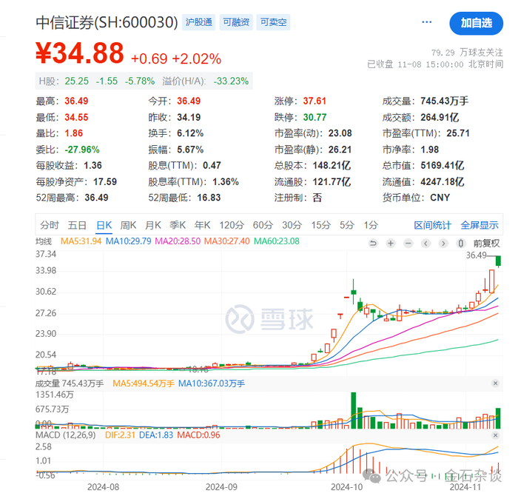Select the 年K tab

203,225
